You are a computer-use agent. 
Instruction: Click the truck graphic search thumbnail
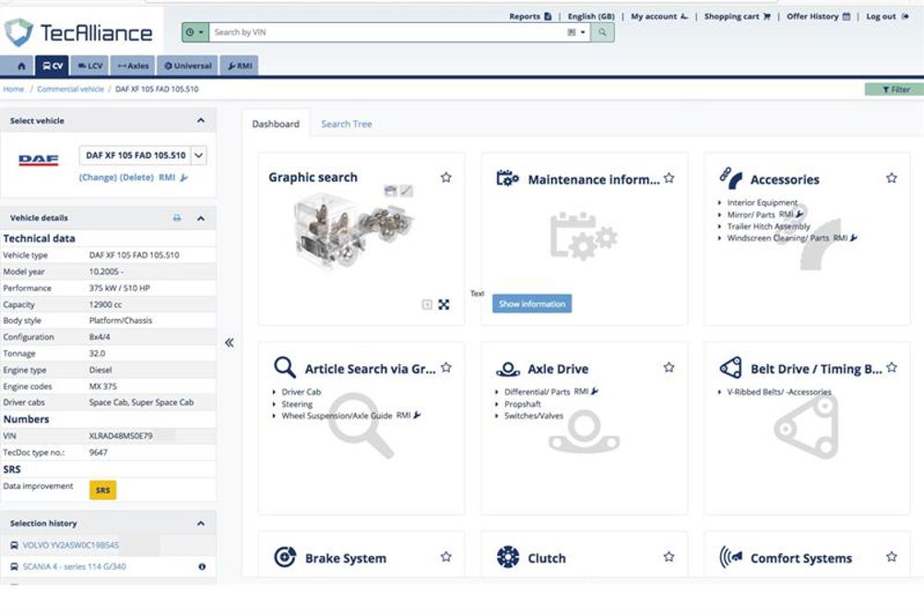click(x=353, y=232)
